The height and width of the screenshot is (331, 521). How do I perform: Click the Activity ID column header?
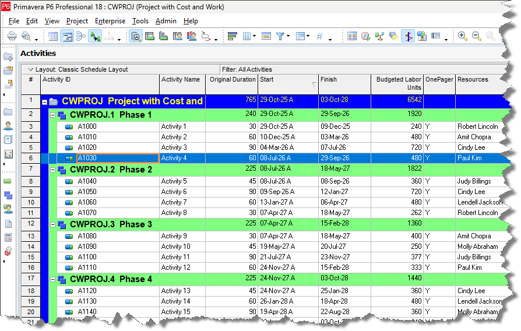tap(100, 84)
